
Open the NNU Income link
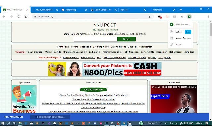point(98,30)
